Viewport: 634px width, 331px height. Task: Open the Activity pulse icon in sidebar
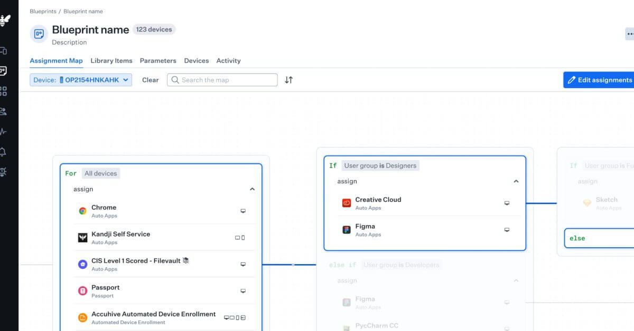click(x=3, y=131)
